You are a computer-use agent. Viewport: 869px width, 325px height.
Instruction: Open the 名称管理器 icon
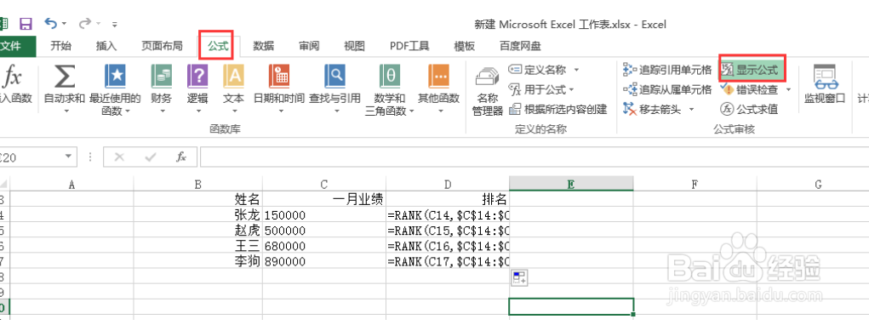coord(487,77)
